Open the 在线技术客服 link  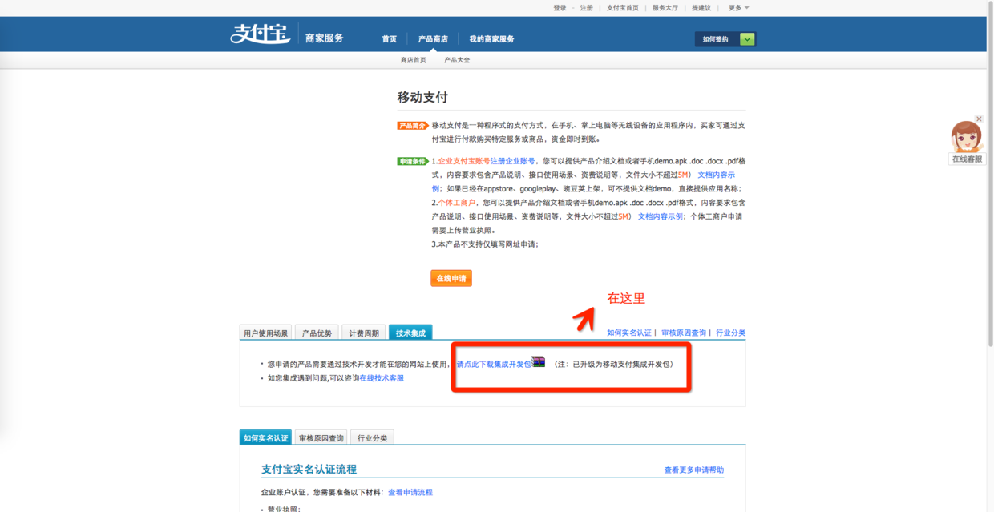(382, 378)
